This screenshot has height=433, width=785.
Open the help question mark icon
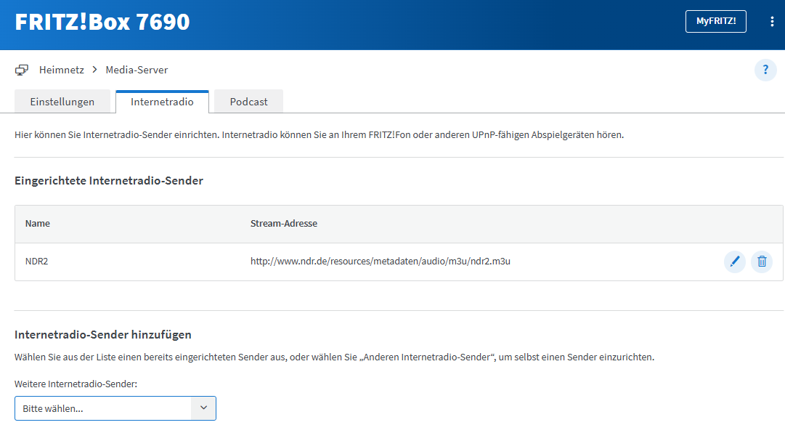tap(765, 70)
